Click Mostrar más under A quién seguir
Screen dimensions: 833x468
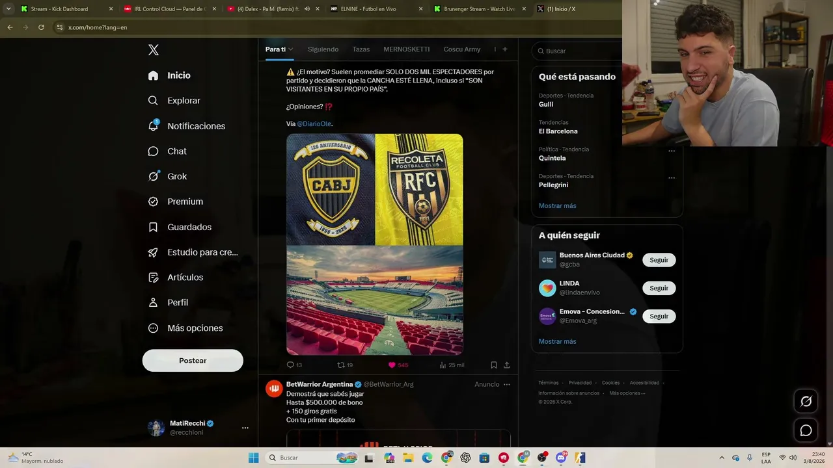(x=558, y=341)
